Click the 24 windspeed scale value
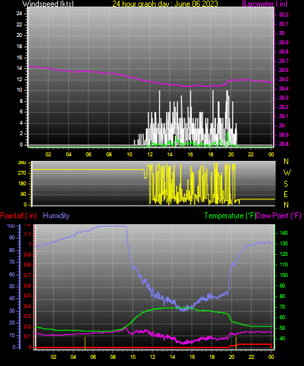Image resolution: width=304 pixels, height=366 pixels. (x=19, y=14)
